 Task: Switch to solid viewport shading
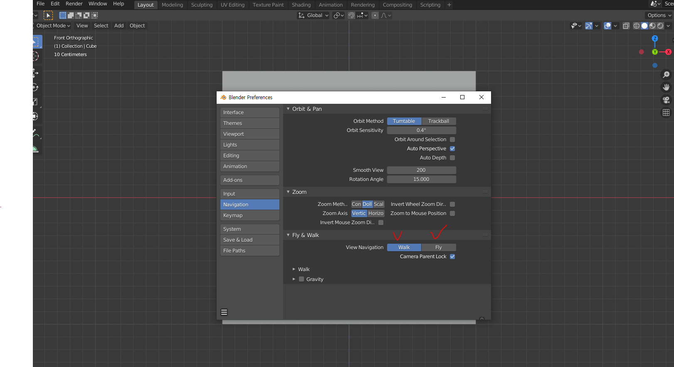[644, 26]
